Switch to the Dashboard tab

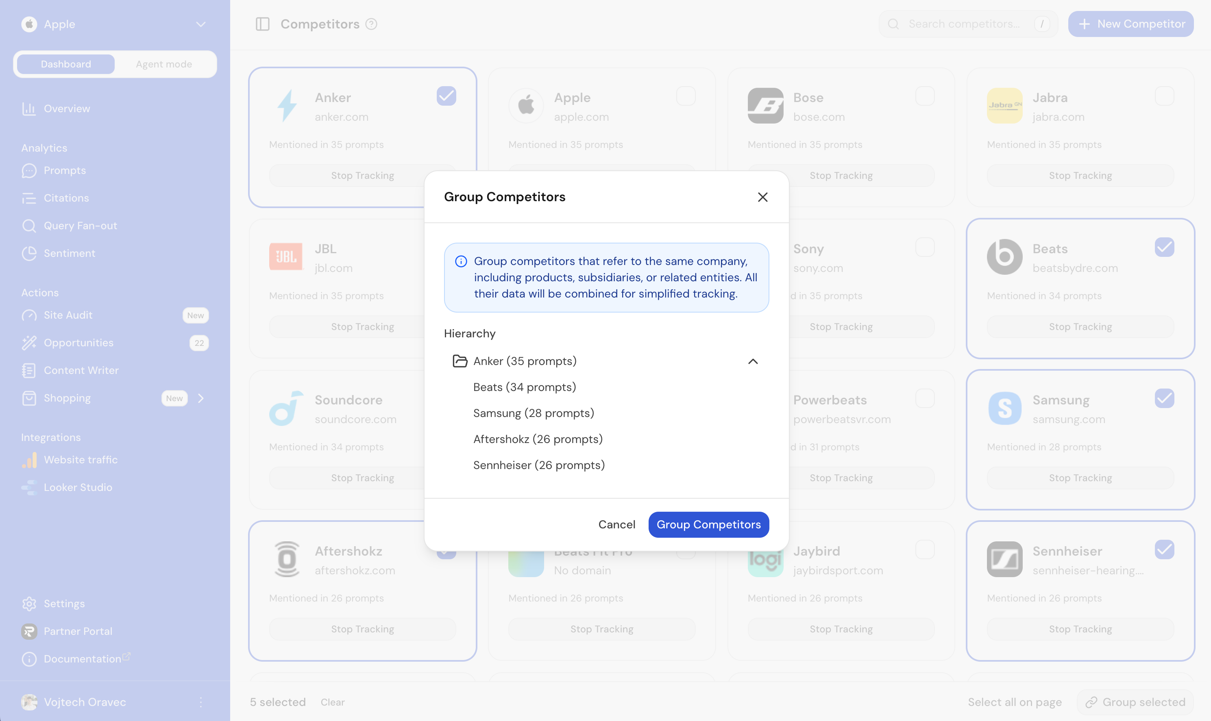pyautogui.click(x=65, y=64)
